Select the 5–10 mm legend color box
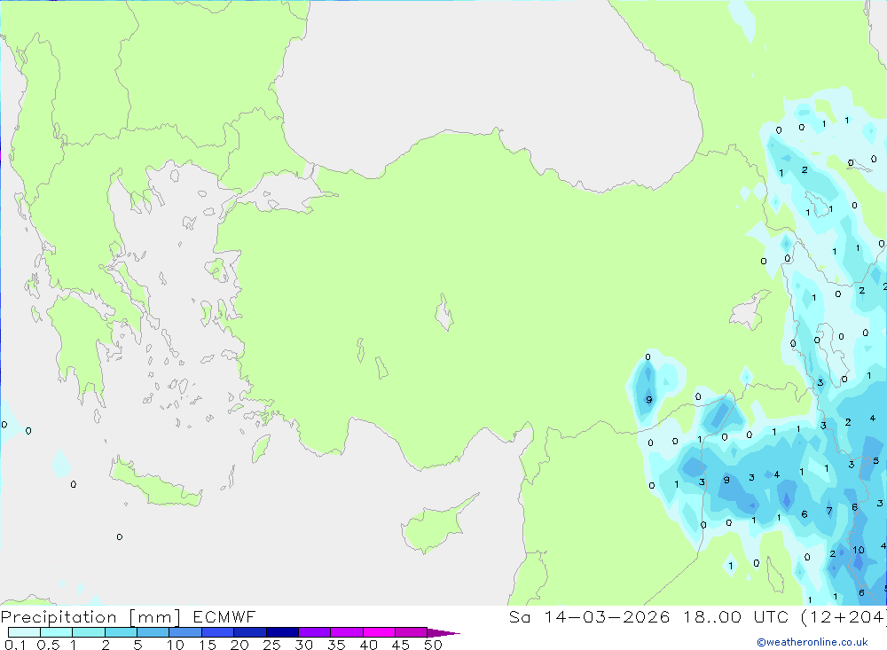Image resolution: width=887 pixels, height=650 pixels. pos(153,632)
